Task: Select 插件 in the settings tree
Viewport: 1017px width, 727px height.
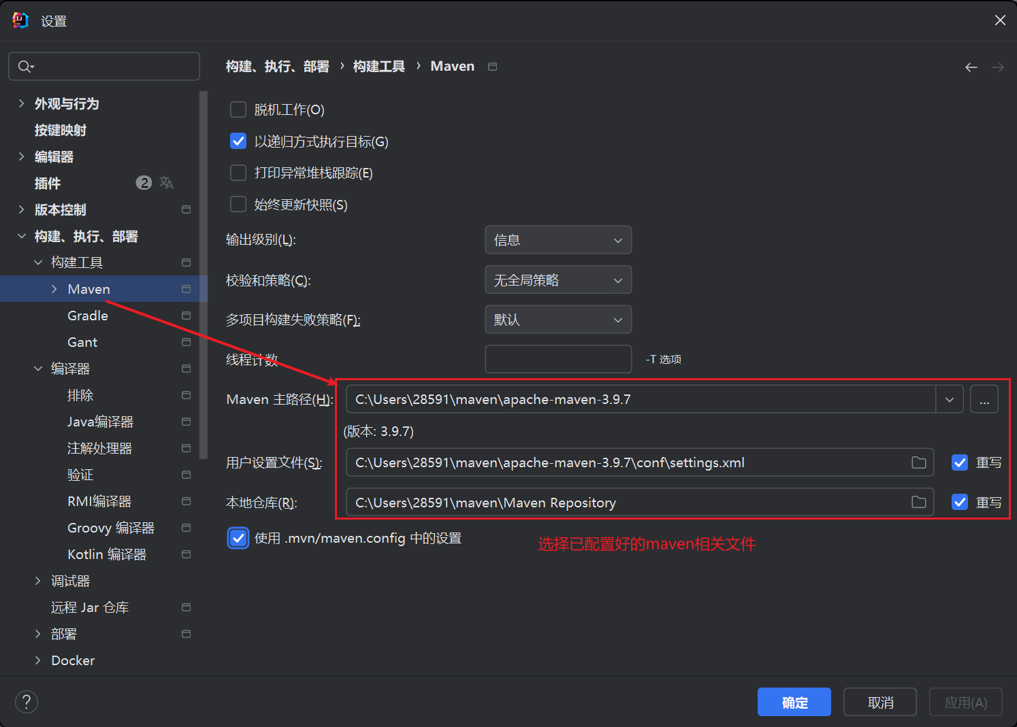Action: pos(48,183)
